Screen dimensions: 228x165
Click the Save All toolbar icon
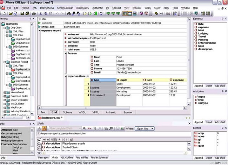pyautogui.click(x=27, y=14)
